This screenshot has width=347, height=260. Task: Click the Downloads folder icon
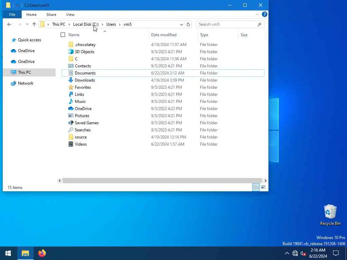71,80
